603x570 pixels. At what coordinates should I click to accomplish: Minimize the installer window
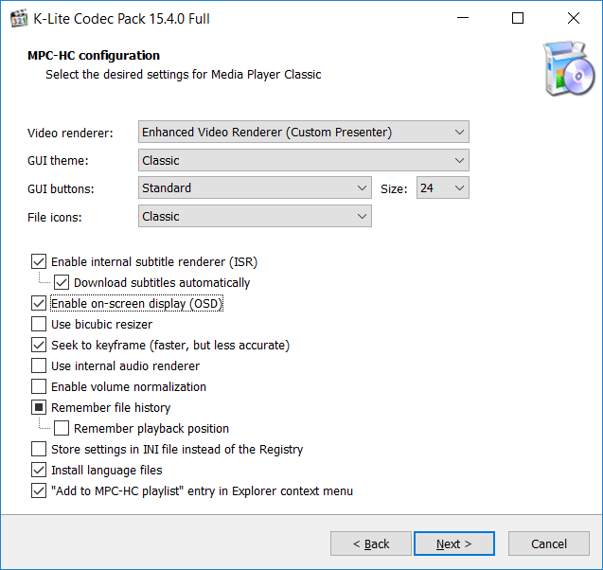tap(463, 18)
